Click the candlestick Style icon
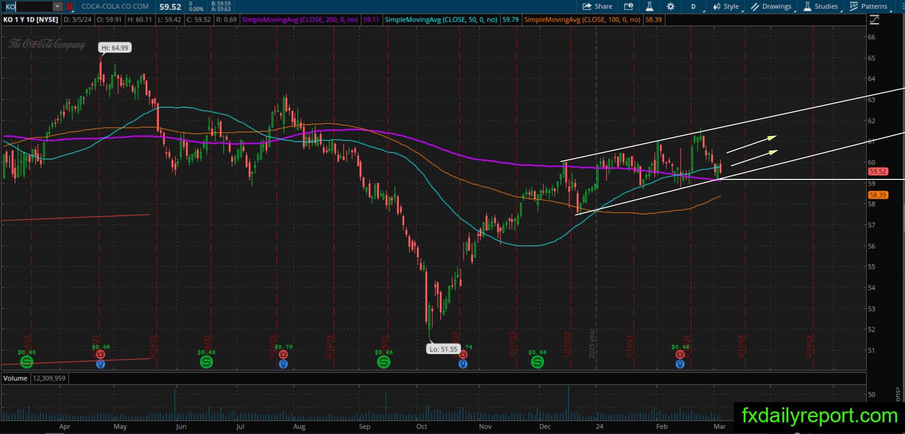Screen dimensions: 905x434 [x=716, y=6]
